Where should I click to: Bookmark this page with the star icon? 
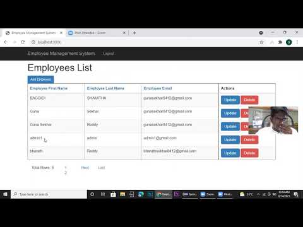pyautogui.click(x=261, y=42)
